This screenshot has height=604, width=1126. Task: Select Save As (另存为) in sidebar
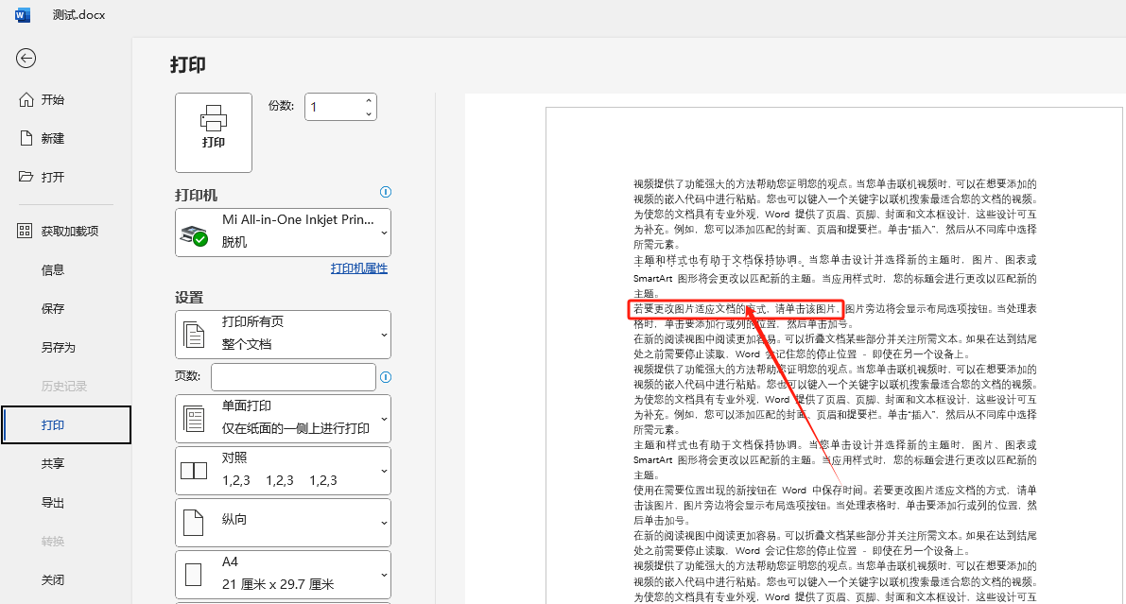(x=59, y=347)
